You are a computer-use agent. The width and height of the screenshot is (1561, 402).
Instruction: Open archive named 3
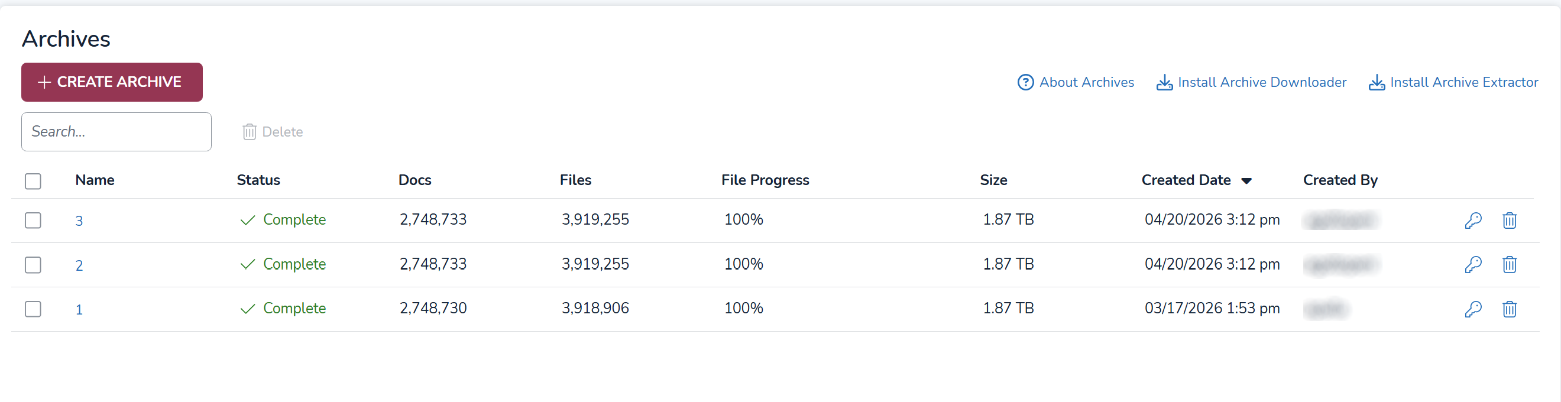(x=79, y=221)
